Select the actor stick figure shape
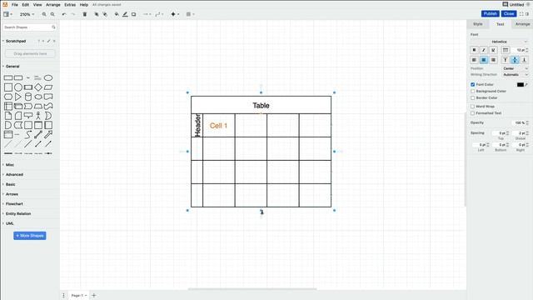Image resolution: width=533 pixels, height=300 pixels. (38, 116)
